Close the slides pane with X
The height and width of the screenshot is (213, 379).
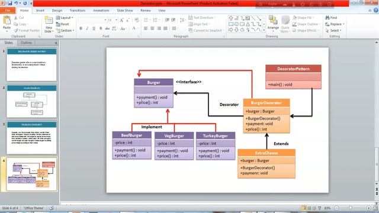[x=56, y=43]
